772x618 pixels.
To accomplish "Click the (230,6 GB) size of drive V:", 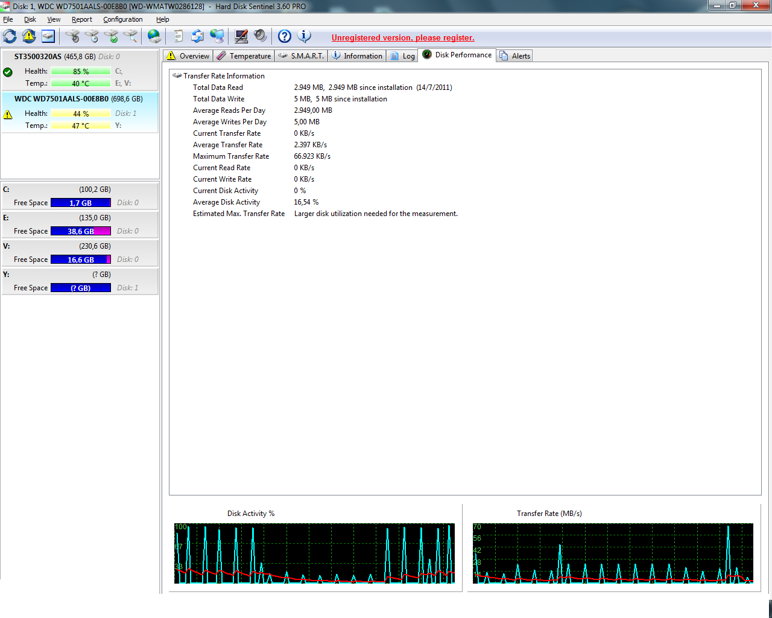I will tap(95, 246).
